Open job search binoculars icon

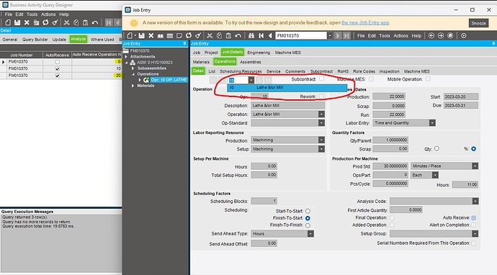[251, 36]
